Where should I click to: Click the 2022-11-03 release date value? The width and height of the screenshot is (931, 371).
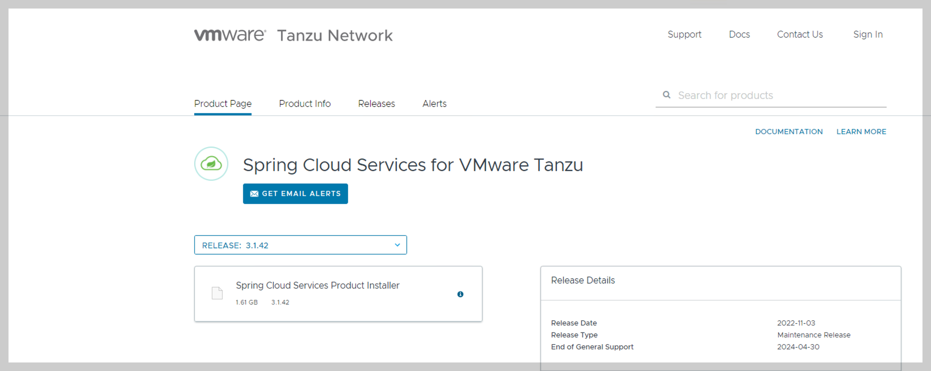pos(796,323)
